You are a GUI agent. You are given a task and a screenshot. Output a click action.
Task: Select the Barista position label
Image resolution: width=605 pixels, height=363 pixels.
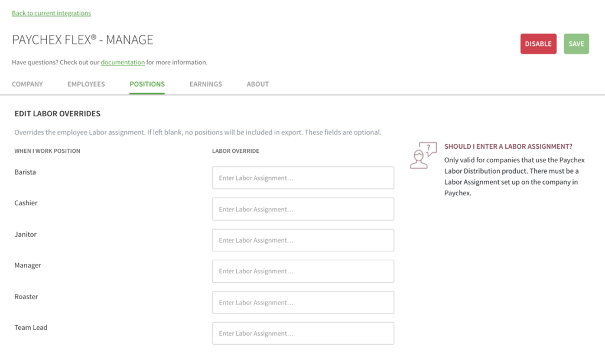pyautogui.click(x=26, y=172)
